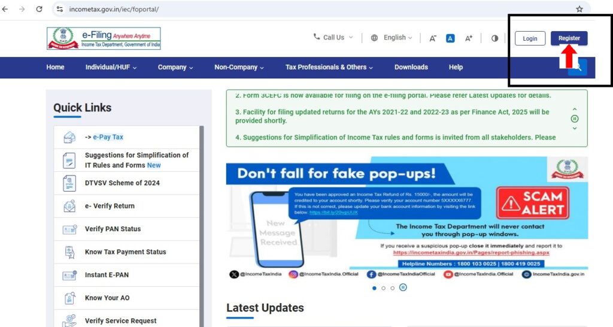Open Know Your AO quick link
Image resolution: width=613 pixels, height=327 pixels.
click(107, 298)
